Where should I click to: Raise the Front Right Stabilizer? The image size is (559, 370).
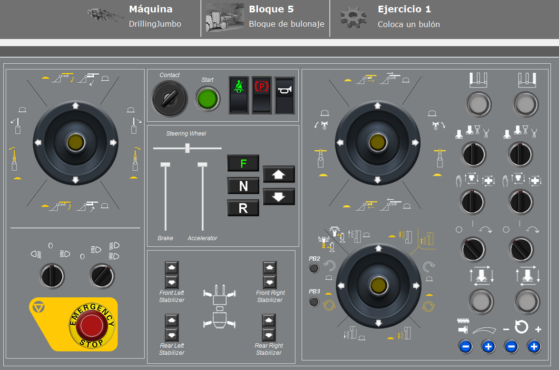tap(270, 268)
